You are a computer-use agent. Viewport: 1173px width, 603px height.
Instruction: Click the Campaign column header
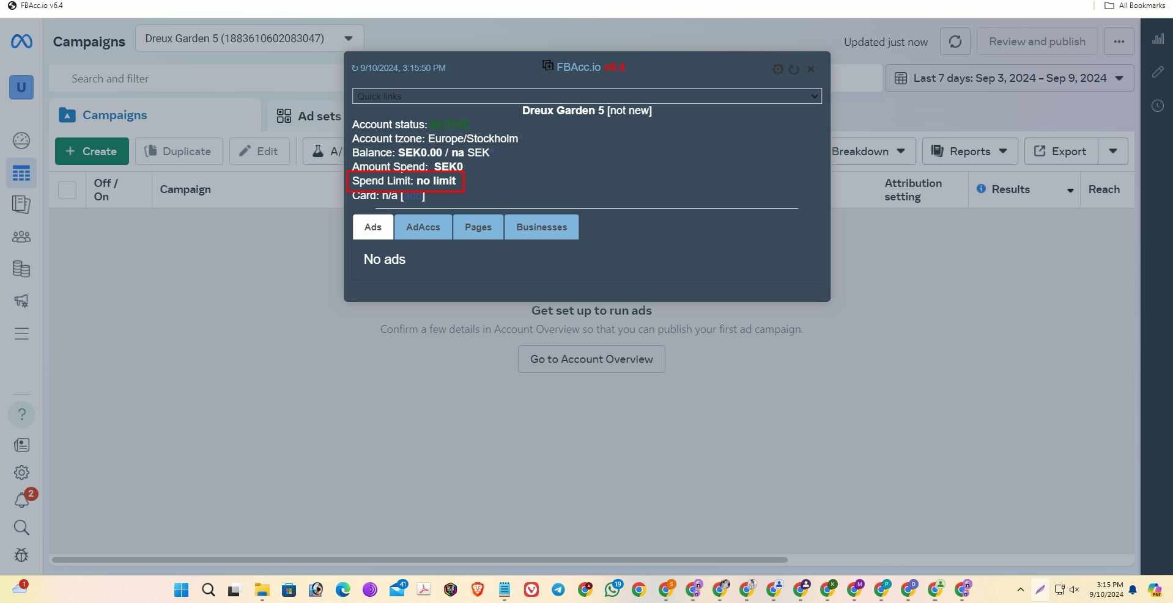(185, 189)
